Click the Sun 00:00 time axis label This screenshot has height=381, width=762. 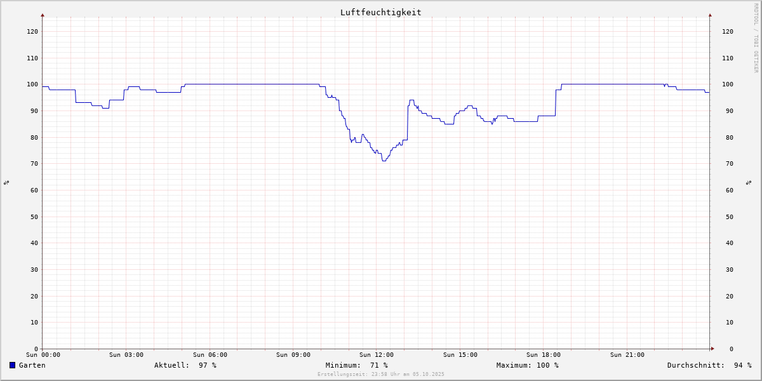[43, 355]
